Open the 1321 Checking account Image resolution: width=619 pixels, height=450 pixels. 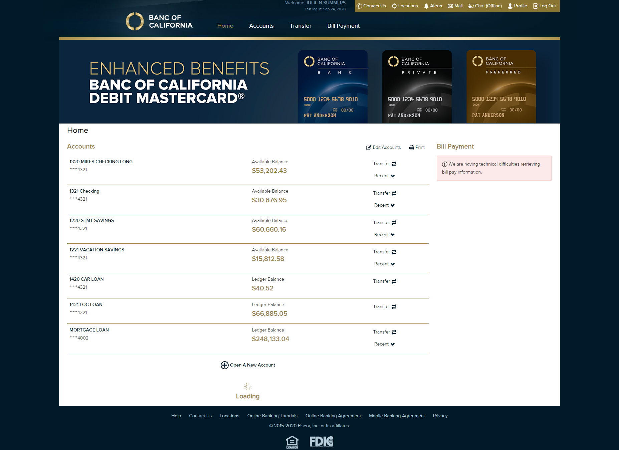pyautogui.click(x=84, y=191)
